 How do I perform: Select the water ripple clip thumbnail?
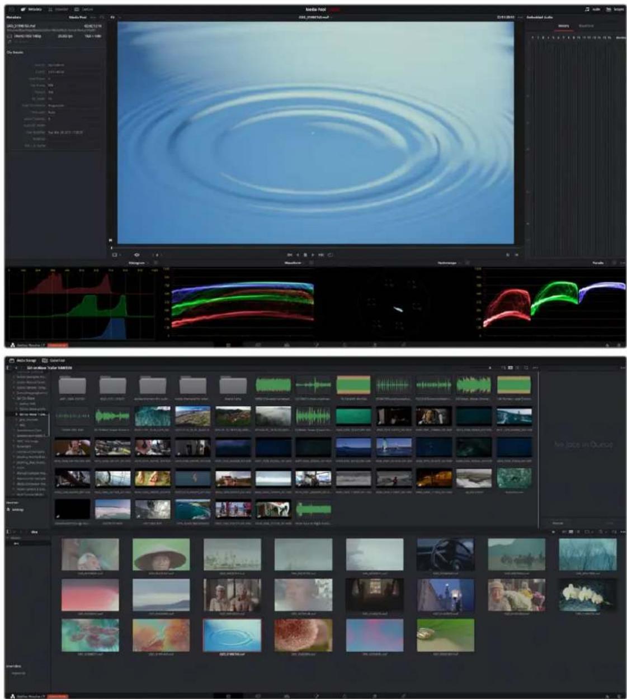click(x=232, y=635)
